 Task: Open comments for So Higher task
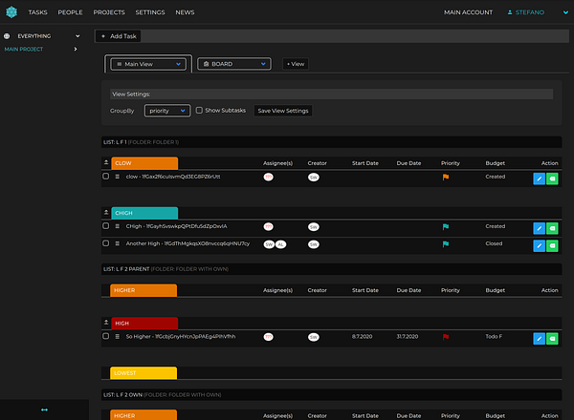(552, 339)
